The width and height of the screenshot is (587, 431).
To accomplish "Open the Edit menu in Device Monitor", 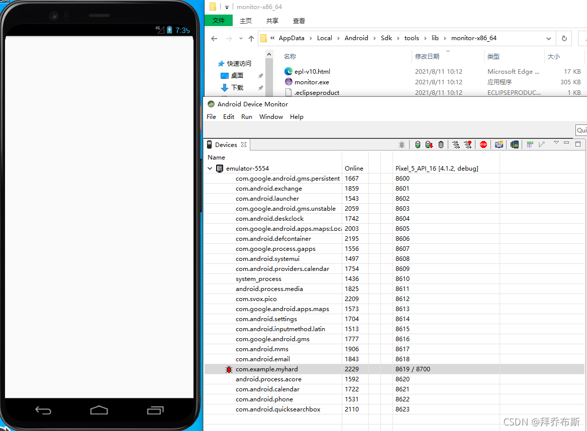I will coord(228,116).
